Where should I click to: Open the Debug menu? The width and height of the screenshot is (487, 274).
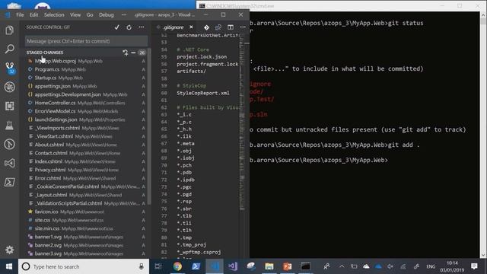pos(107,15)
